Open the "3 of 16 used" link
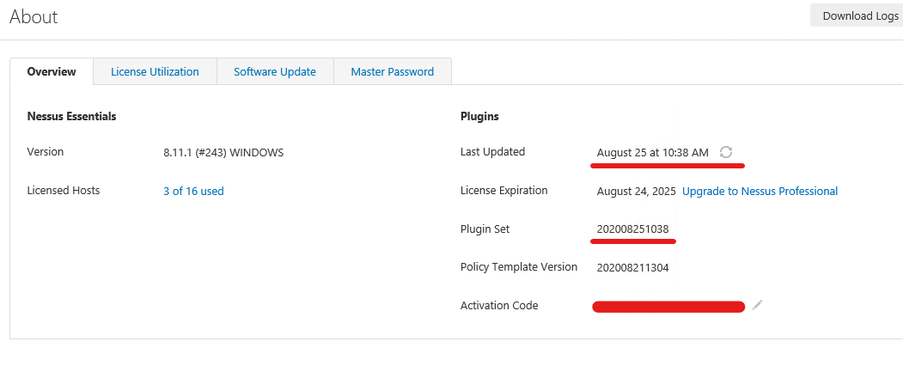The height and width of the screenshot is (372, 903). [x=193, y=192]
